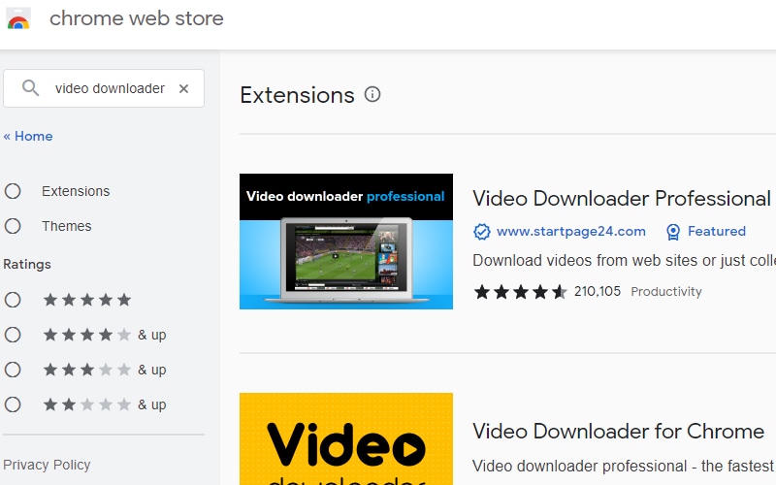The height and width of the screenshot is (485, 776).
Task: Choose the five stars rating filter
Action: click(x=13, y=300)
